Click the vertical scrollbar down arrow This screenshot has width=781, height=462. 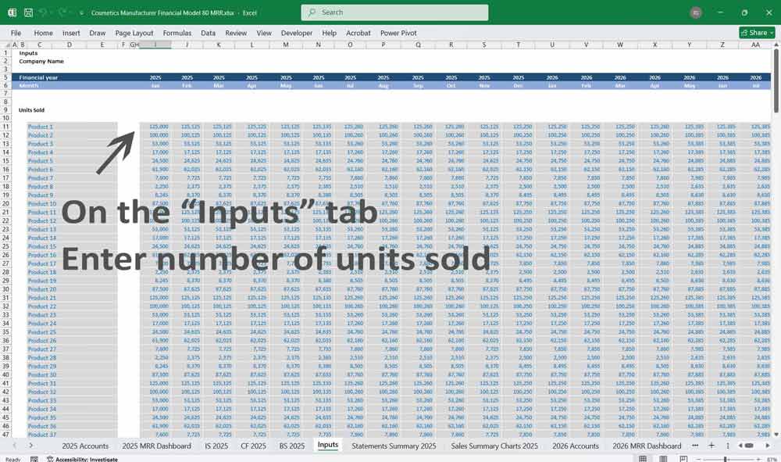pos(776,435)
